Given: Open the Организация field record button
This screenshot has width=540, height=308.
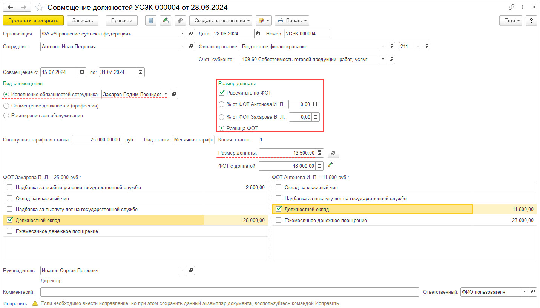Looking at the screenshot, I should (191, 34).
